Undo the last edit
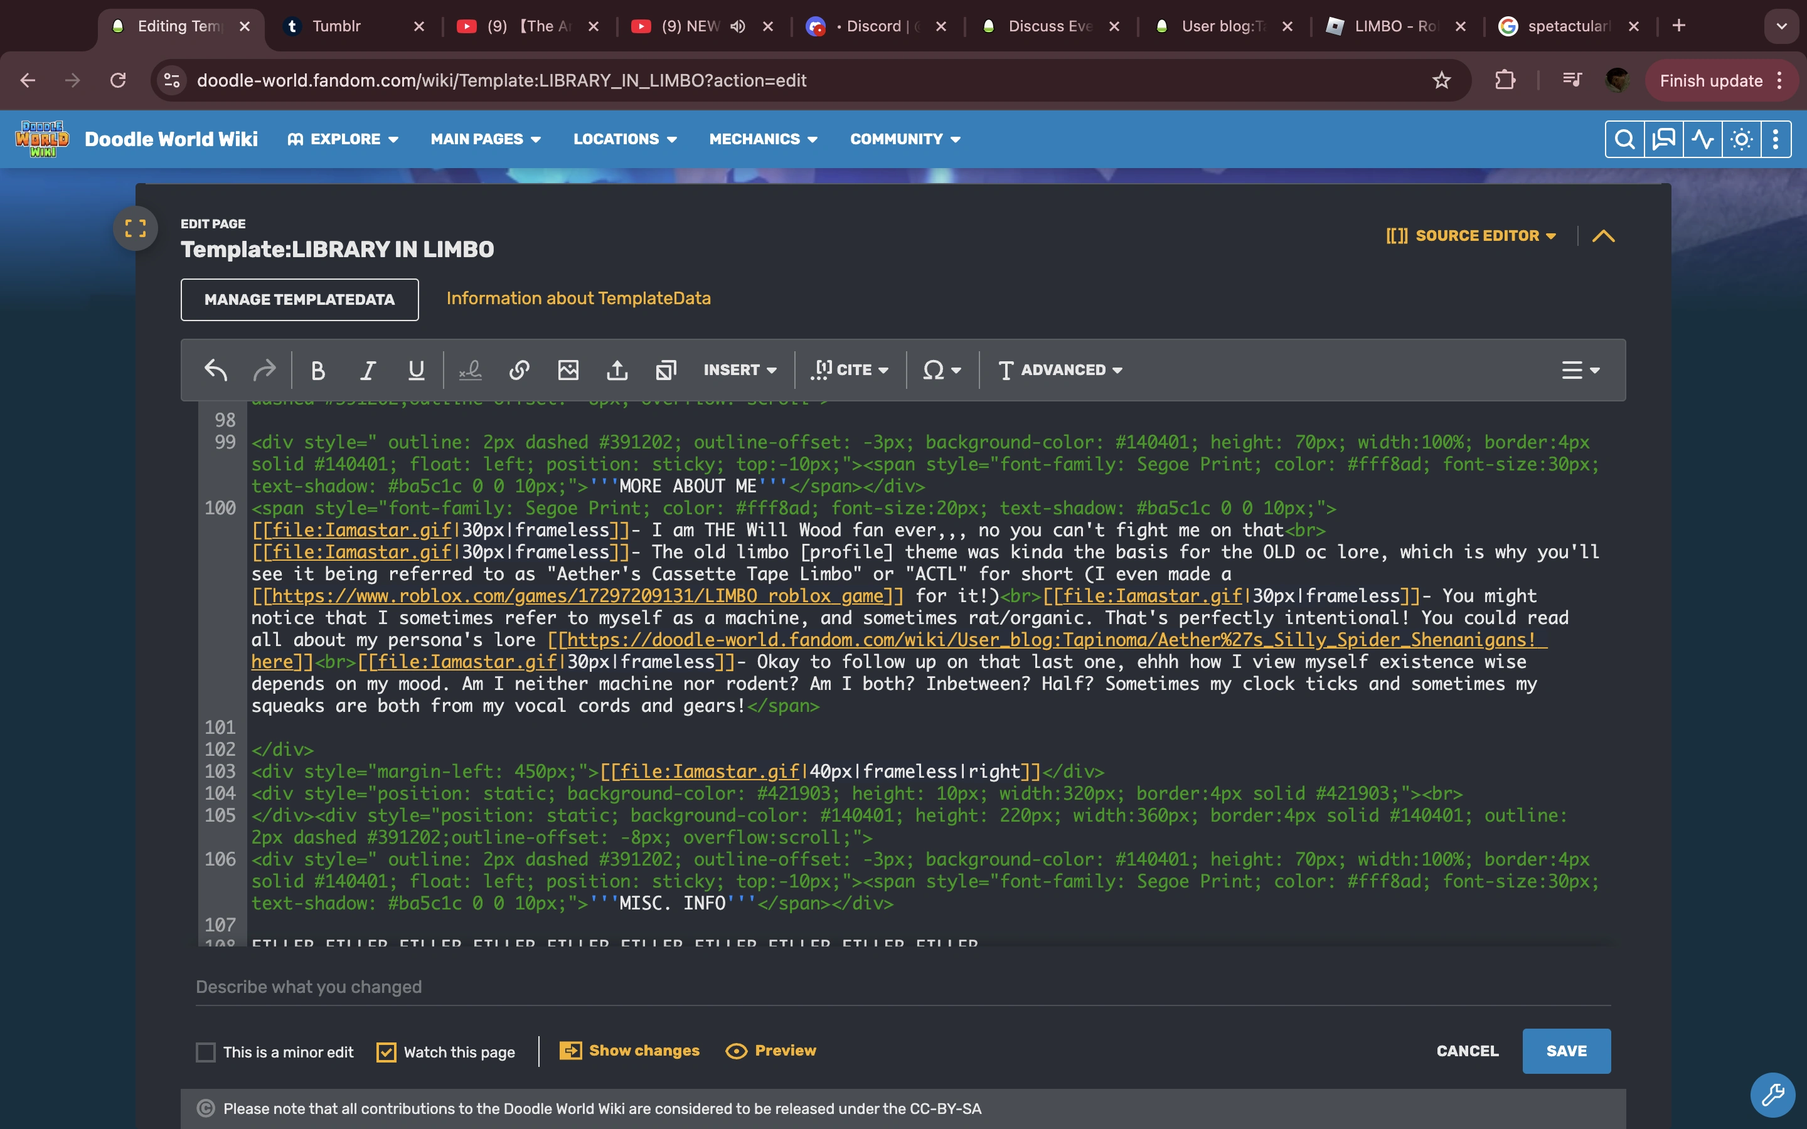Viewport: 1807px width, 1129px height. click(x=216, y=369)
